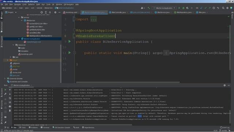Run BikeServiceApplication with the green toolbar Run icon
This screenshot has width=234, height=132.
click(179, 8)
